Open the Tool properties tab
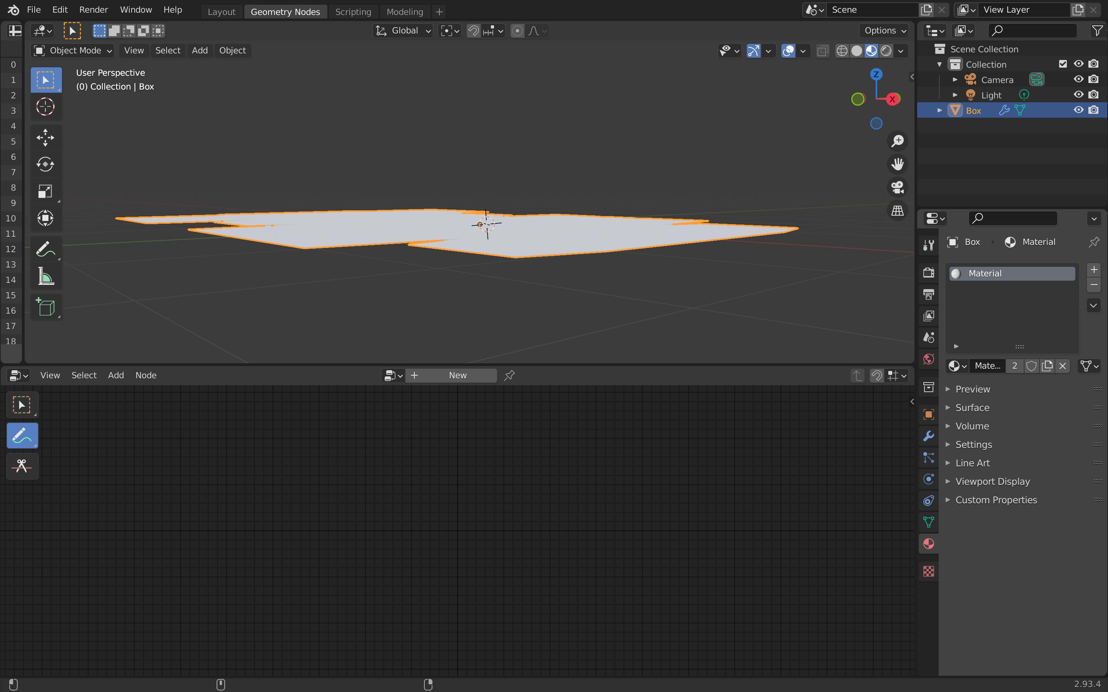The image size is (1108, 692). tap(928, 245)
